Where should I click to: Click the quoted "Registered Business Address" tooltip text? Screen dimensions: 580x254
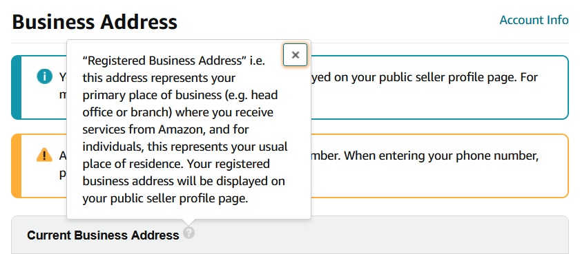click(x=164, y=61)
